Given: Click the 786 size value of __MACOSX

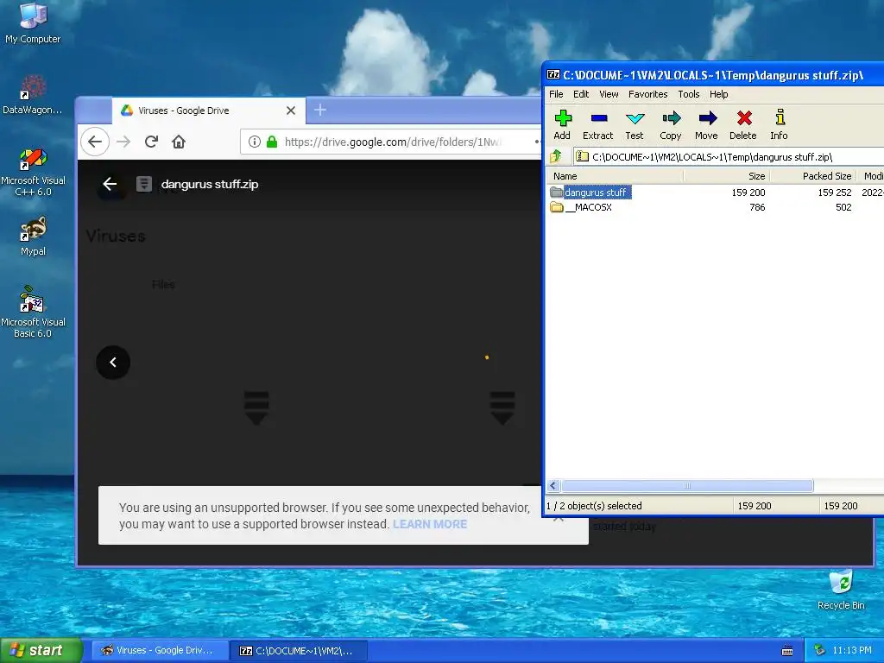Looking at the screenshot, I should (757, 207).
